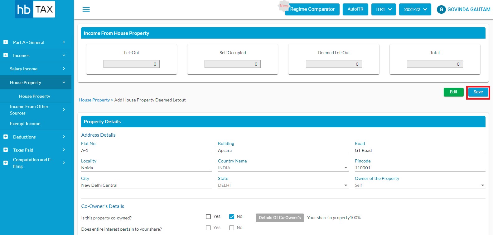This screenshot has height=235, width=493.
Task: Check Yes for entire interest pertains
Action: coord(208,228)
